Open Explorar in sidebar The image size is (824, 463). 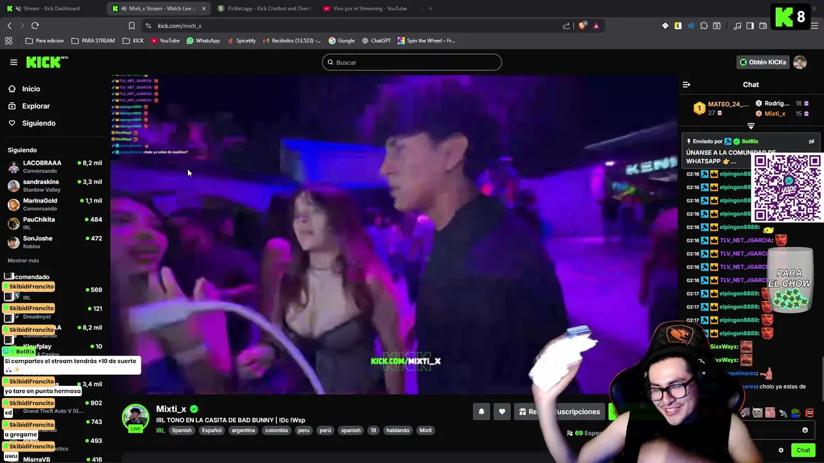click(35, 106)
